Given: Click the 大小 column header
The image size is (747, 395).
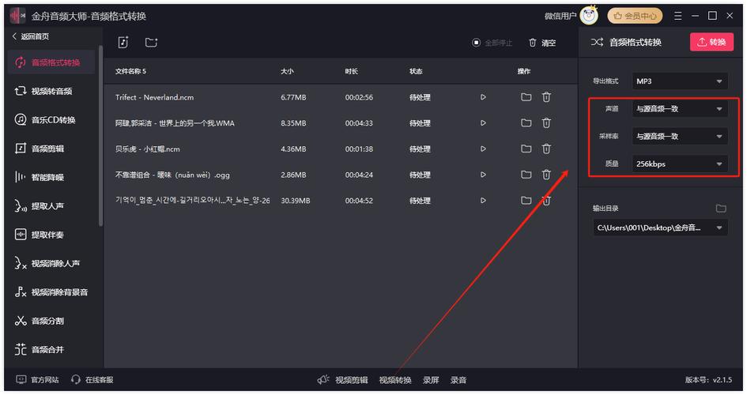Looking at the screenshot, I should (x=287, y=71).
